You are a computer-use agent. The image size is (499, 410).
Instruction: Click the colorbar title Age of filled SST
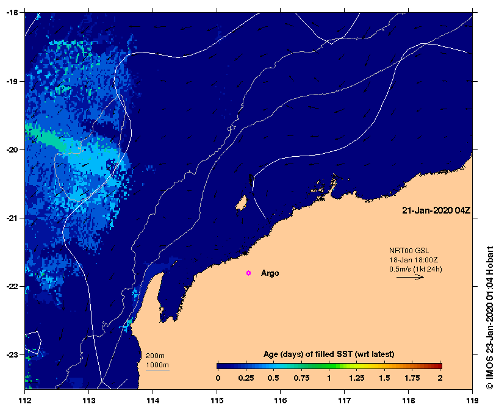click(x=329, y=354)
